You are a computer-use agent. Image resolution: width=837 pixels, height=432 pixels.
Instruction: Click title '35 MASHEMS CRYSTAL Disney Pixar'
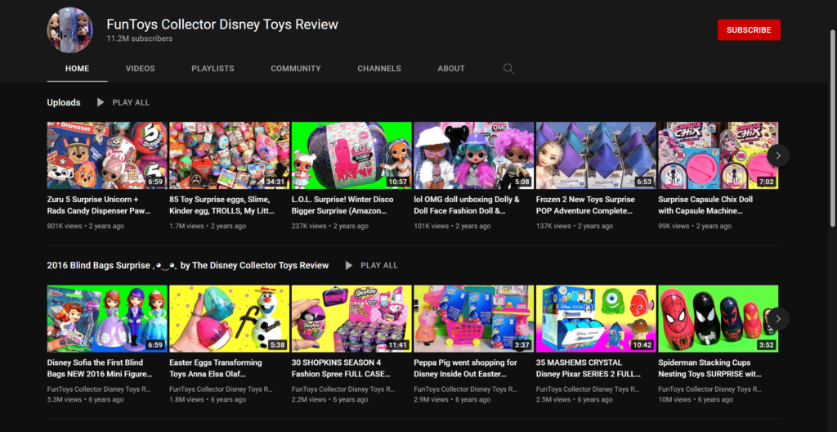pos(587,368)
